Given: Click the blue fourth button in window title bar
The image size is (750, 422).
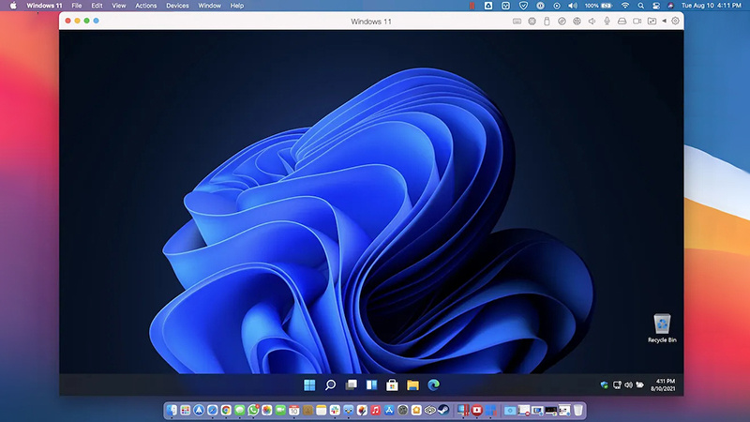Looking at the screenshot, I should coord(97,21).
